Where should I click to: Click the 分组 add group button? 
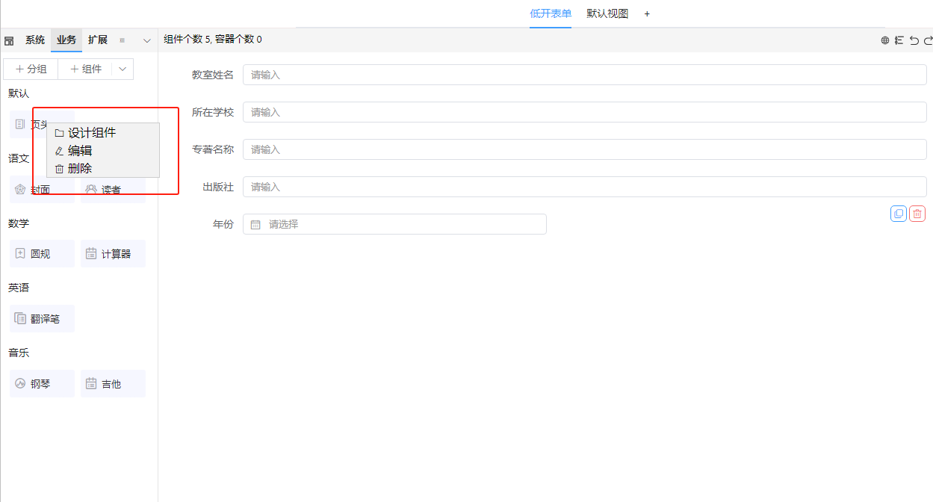click(31, 69)
